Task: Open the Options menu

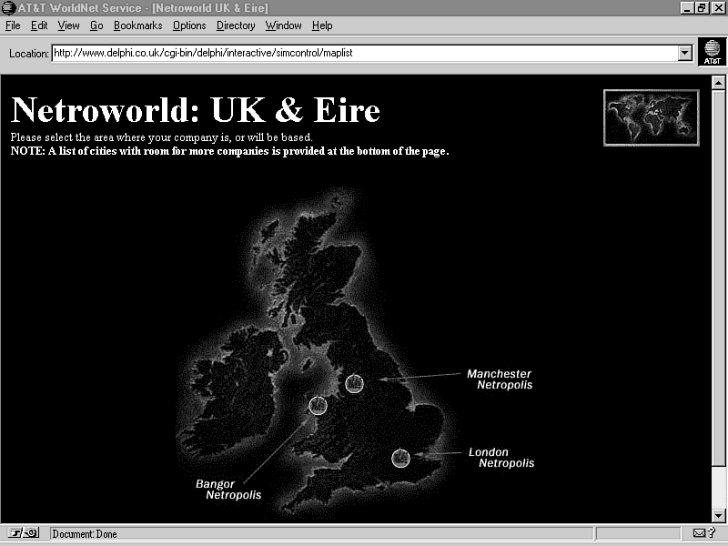Action: [189, 25]
